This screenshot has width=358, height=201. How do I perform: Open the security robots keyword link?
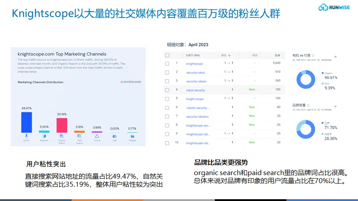click(x=196, y=81)
